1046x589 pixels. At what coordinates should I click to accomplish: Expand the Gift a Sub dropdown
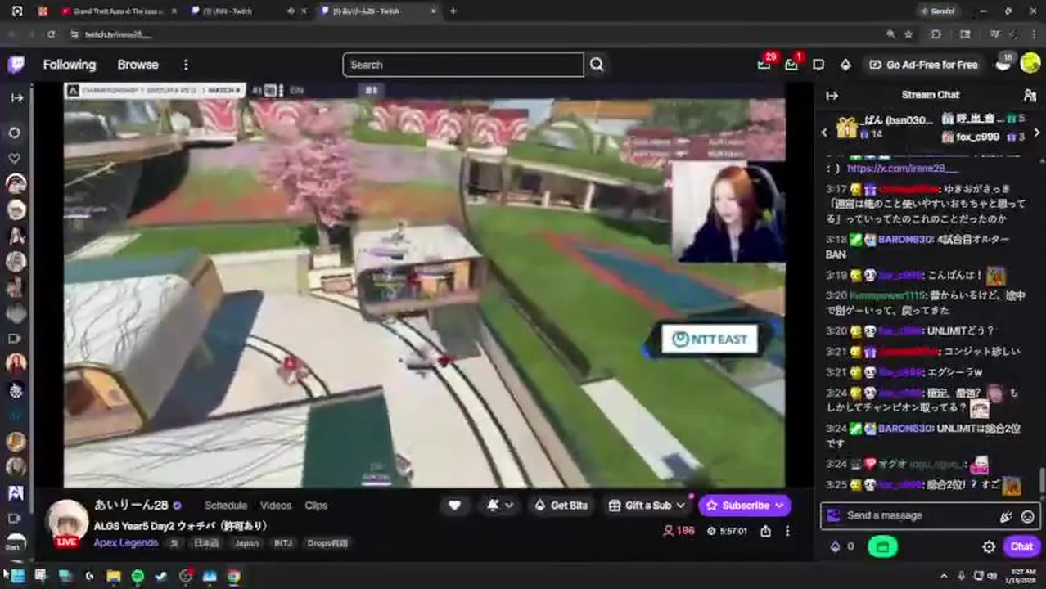(x=647, y=506)
